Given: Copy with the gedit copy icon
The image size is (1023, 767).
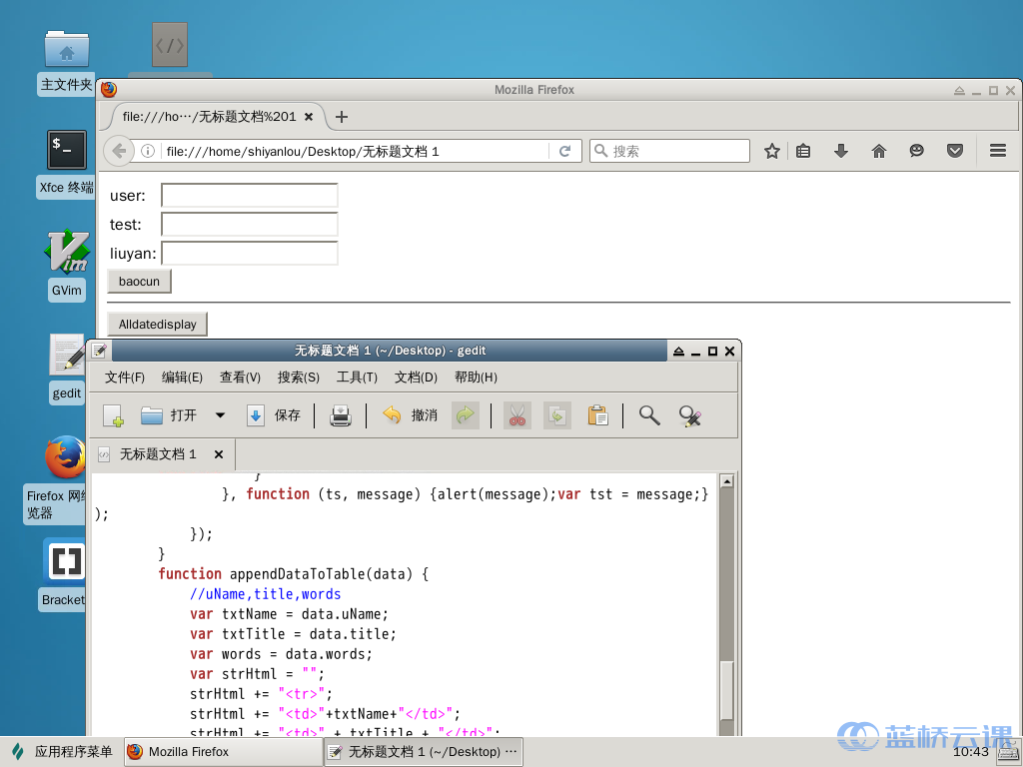Looking at the screenshot, I should [557, 415].
